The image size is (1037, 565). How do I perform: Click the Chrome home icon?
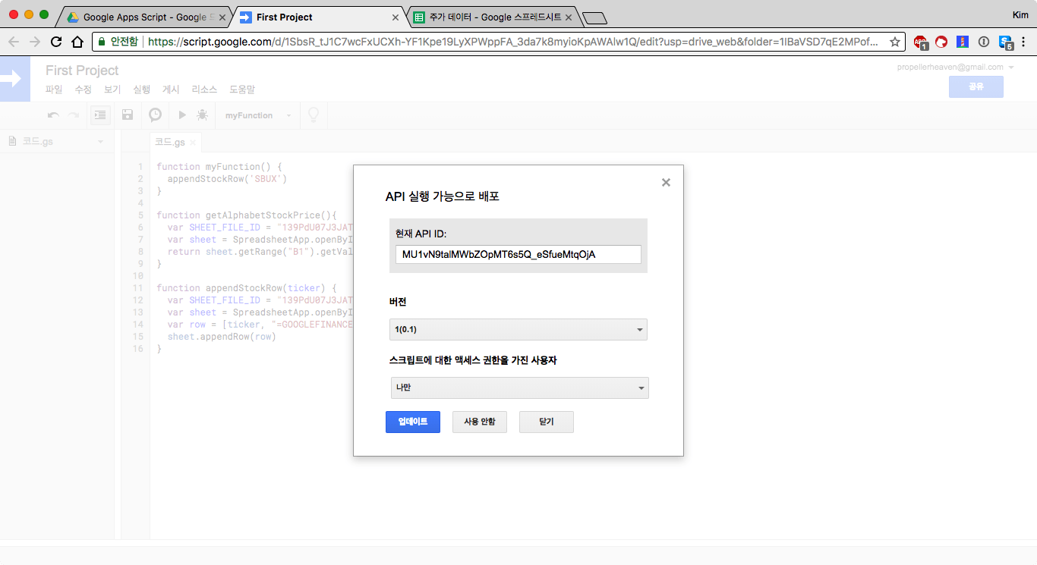click(78, 42)
